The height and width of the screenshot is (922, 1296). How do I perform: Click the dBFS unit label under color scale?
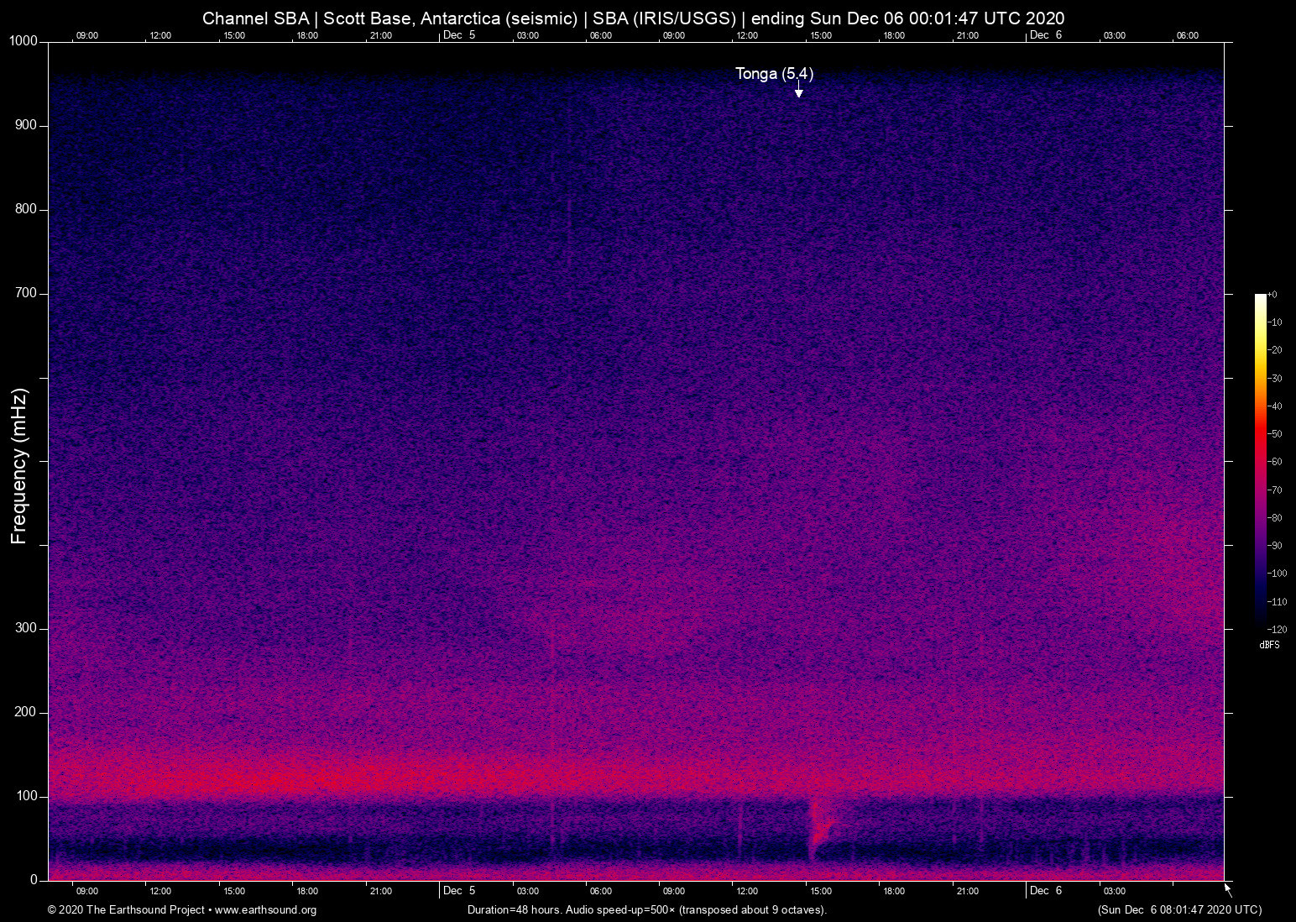click(x=1269, y=645)
